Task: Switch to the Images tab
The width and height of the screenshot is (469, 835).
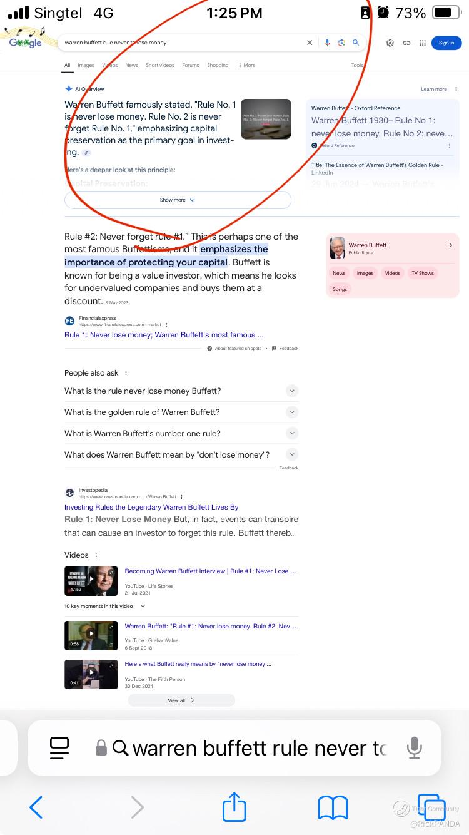Action: click(x=86, y=65)
